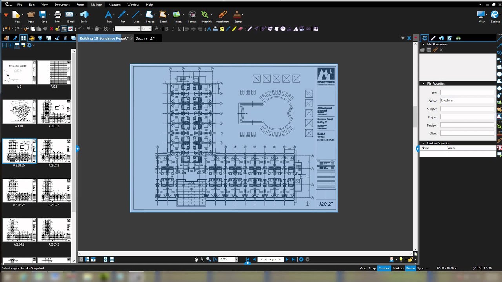Viewport: 502px width, 282px height.
Task: Open the Settings dropdown arrow
Action: click(x=499, y=14)
